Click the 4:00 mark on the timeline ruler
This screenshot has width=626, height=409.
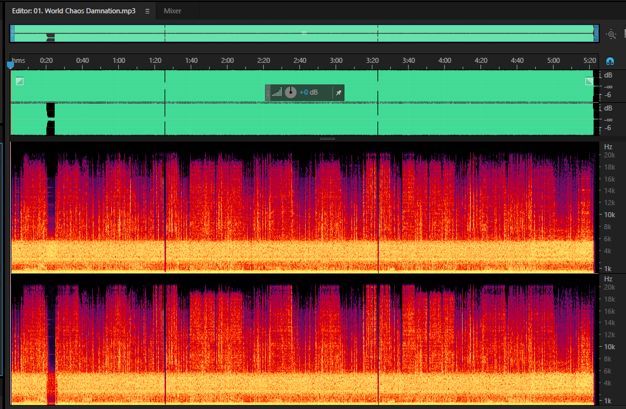(x=444, y=60)
